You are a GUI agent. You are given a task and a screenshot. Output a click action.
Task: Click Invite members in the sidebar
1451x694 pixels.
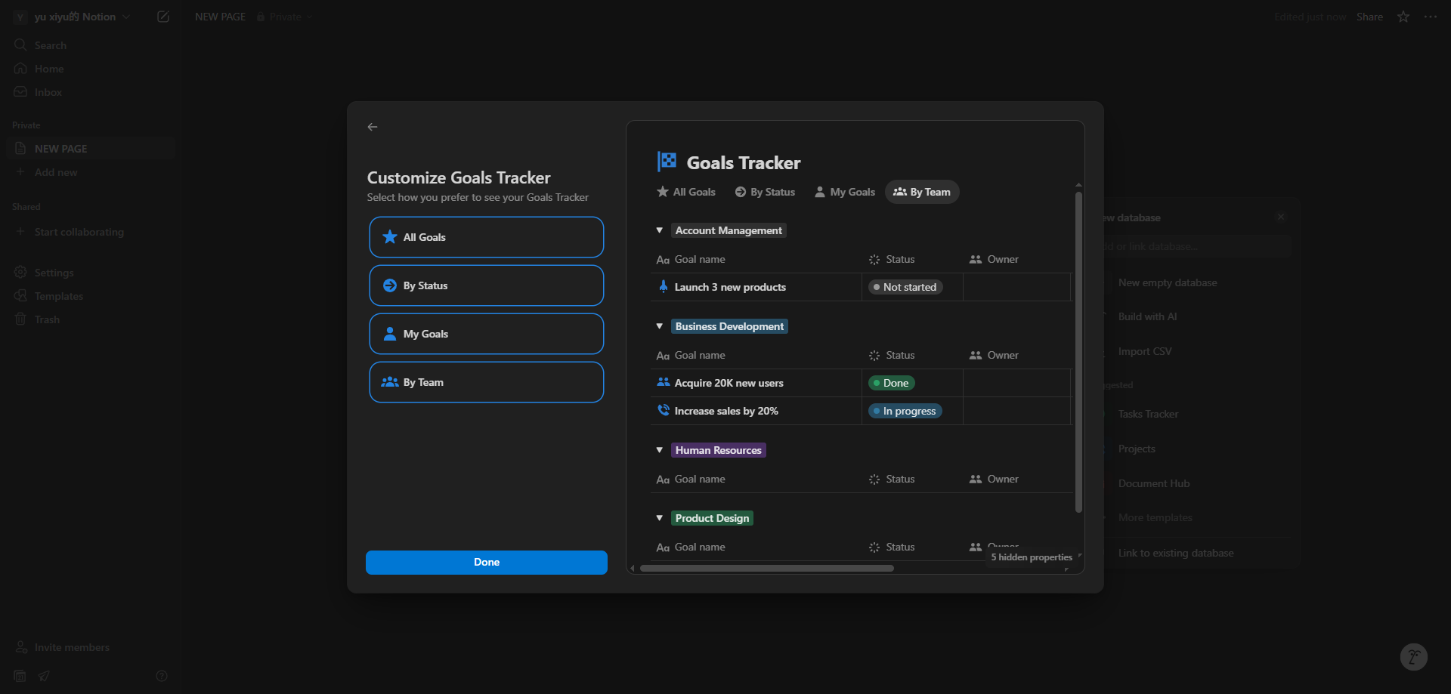(91, 647)
